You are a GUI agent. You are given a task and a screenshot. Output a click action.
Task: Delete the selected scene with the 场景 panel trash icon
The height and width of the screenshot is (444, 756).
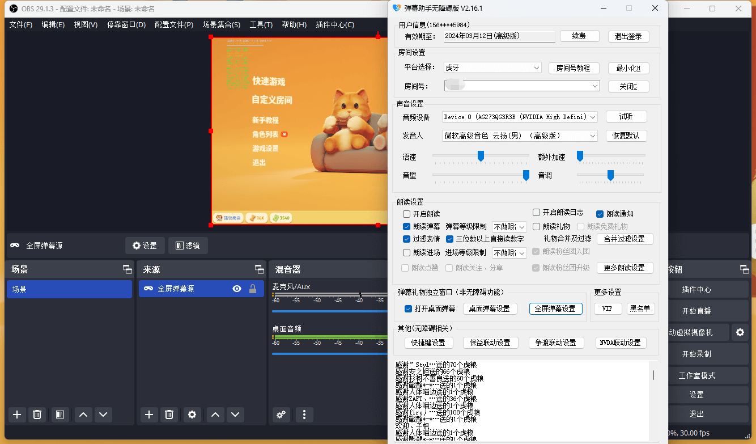pyautogui.click(x=37, y=415)
